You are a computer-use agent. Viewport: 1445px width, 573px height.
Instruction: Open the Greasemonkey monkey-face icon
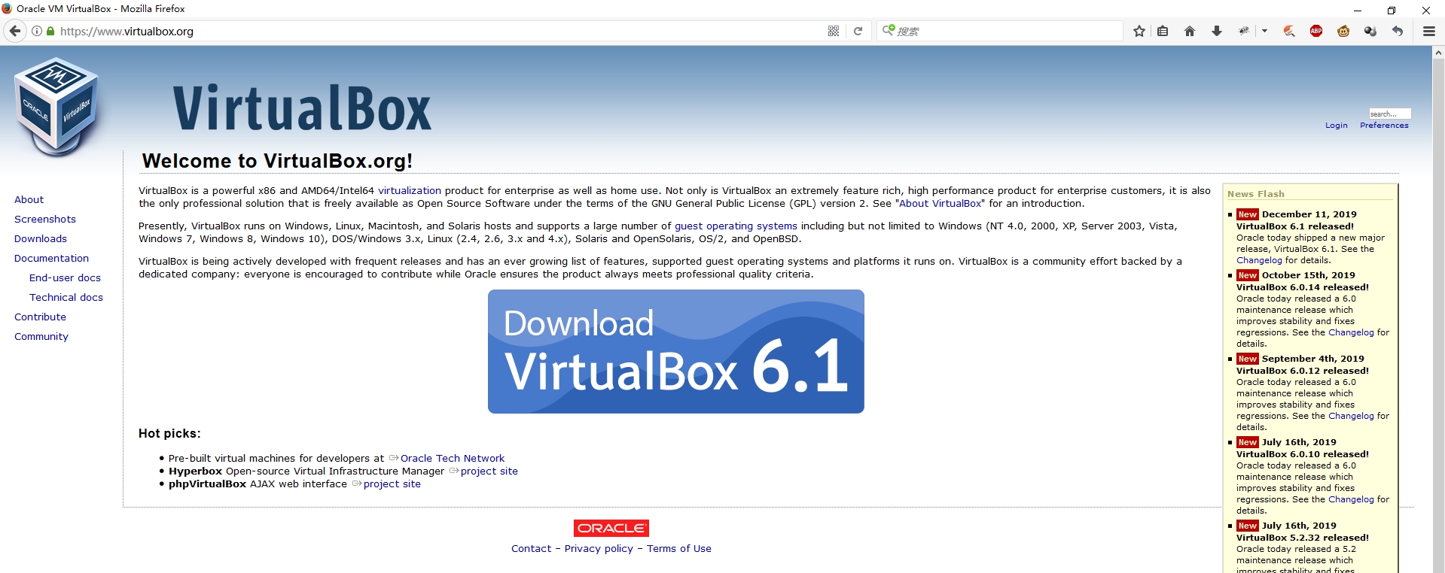[x=1343, y=31]
